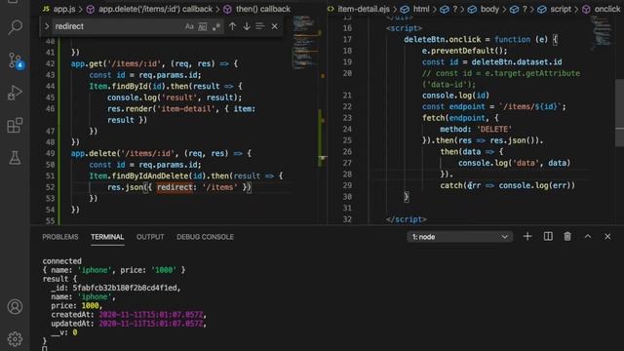Click 'updatedAt' line in terminal output

pyautogui.click(x=129, y=324)
